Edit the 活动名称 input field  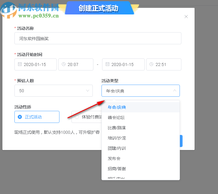coord(98,38)
